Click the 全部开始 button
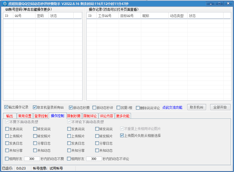The width and height of the screenshot is (234, 172). click(x=220, y=107)
